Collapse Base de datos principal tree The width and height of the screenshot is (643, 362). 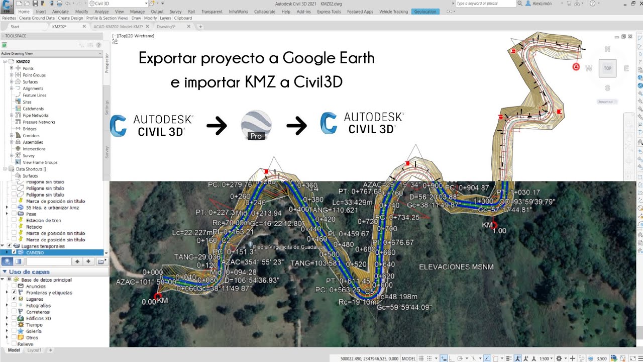click(x=3, y=280)
